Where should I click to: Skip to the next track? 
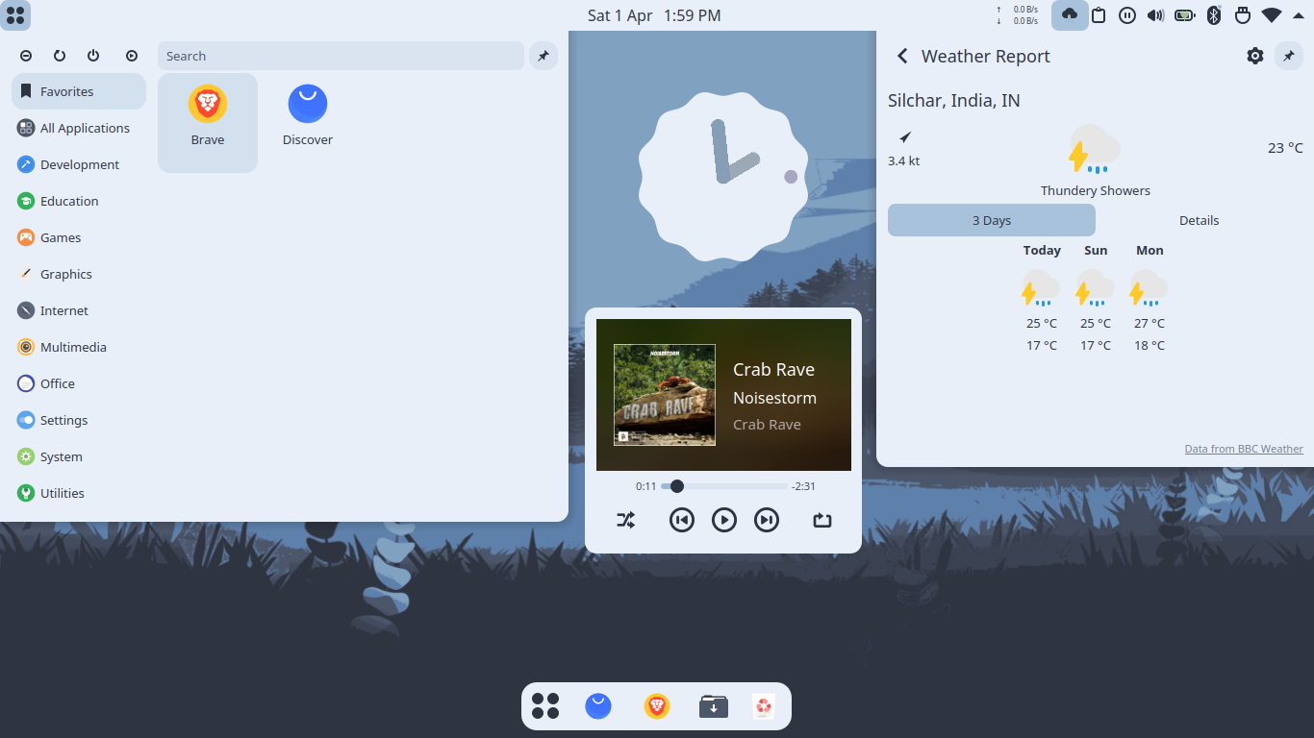click(767, 520)
